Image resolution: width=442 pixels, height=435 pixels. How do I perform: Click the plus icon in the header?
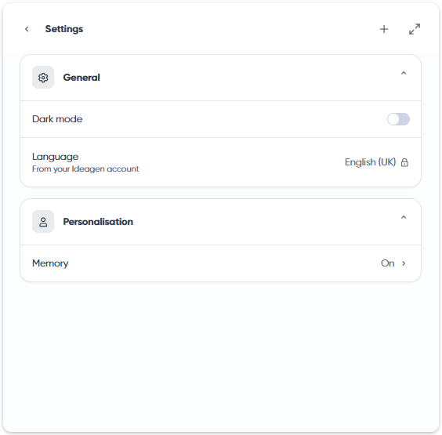384,29
